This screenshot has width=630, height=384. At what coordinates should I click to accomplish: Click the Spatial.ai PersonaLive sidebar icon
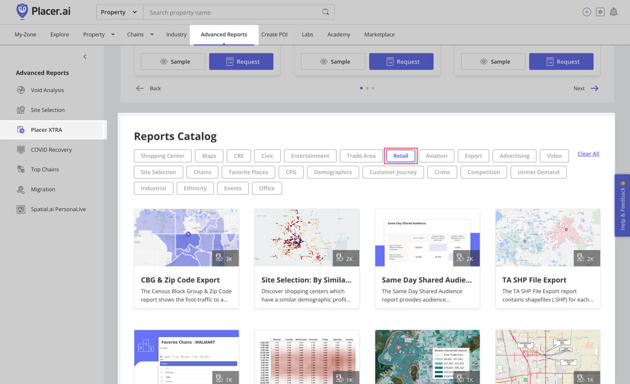(x=21, y=209)
